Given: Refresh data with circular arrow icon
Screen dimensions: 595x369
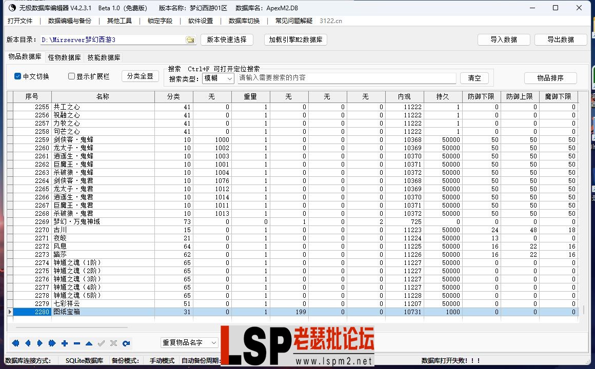Looking at the screenshot, I should click(126, 343).
